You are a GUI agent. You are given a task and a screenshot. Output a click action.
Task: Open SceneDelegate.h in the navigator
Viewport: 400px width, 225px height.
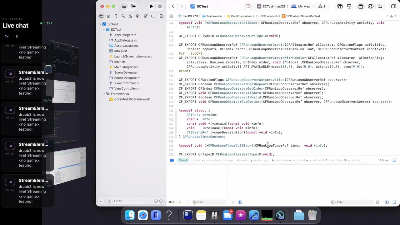127,72
